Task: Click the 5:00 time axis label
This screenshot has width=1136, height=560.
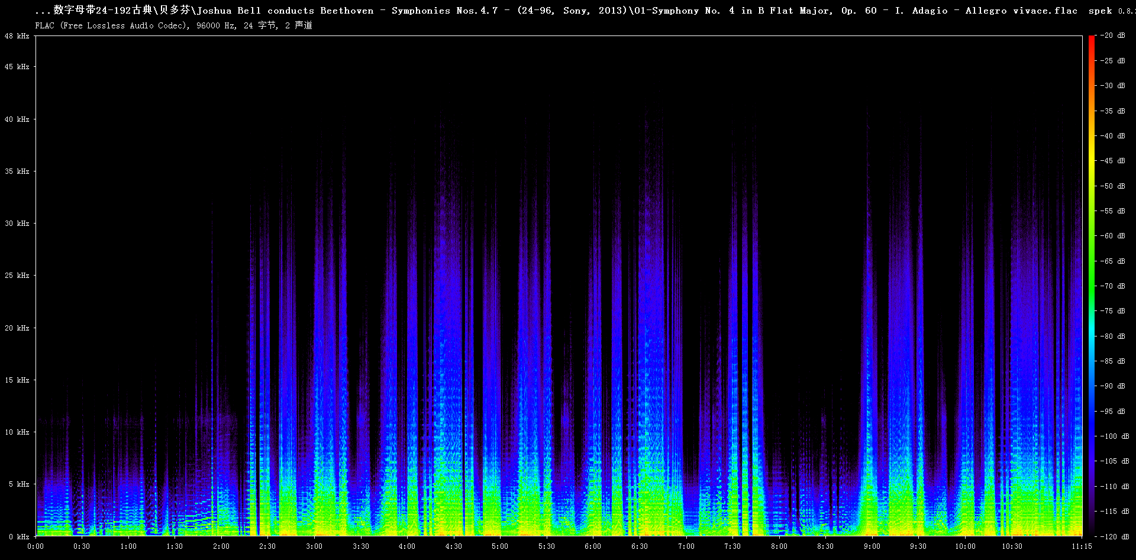Action: (500, 546)
